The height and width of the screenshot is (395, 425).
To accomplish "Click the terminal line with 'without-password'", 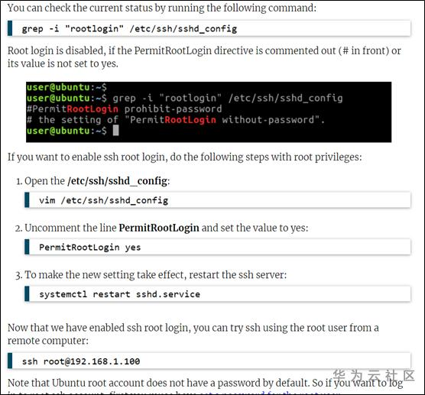I will tap(176, 120).
